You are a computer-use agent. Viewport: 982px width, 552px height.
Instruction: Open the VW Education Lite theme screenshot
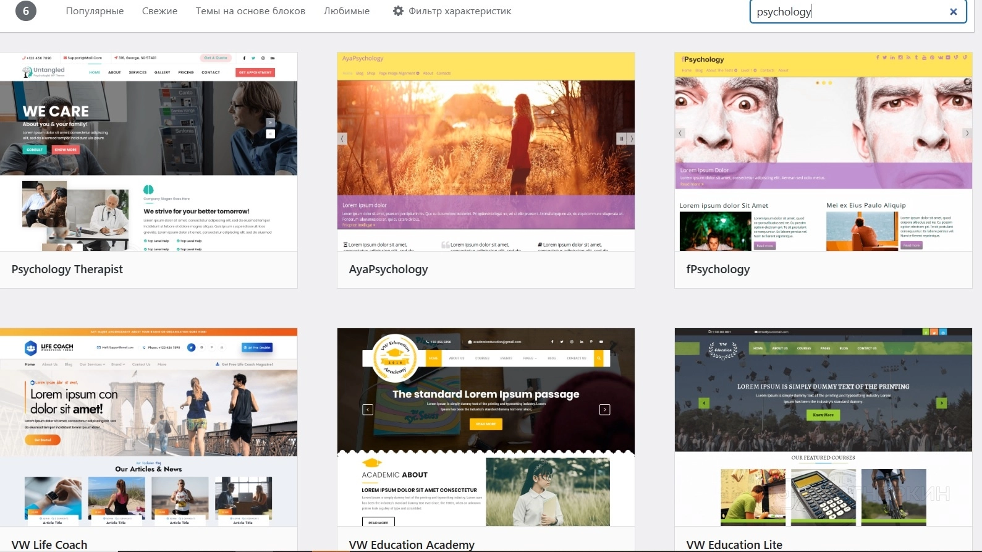coord(823,427)
